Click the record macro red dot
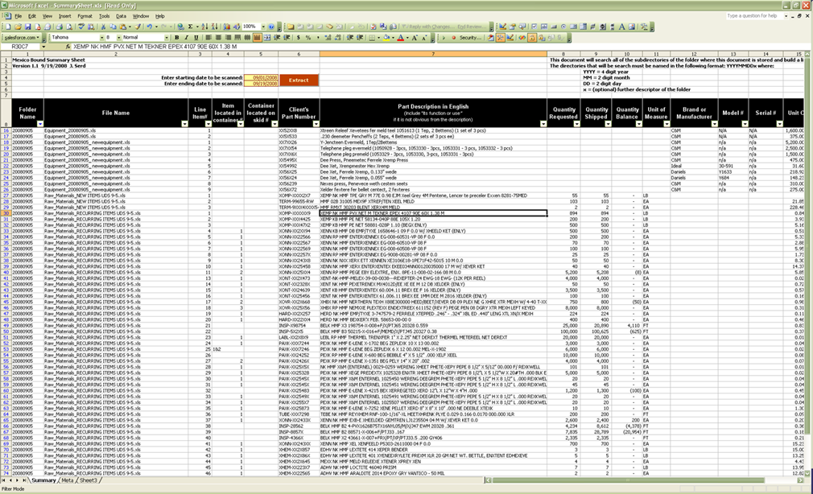Viewport: 813px width, 494px height. pyautogui.click(x=454, y=37)
